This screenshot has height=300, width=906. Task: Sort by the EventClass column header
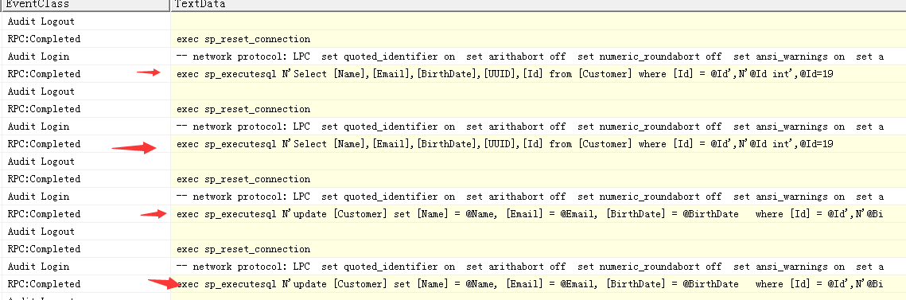coord(86,6)
